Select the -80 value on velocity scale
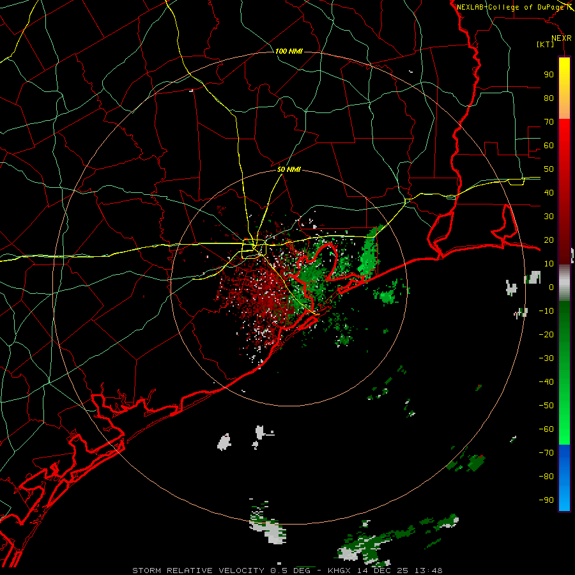 [x=546, y=477]
